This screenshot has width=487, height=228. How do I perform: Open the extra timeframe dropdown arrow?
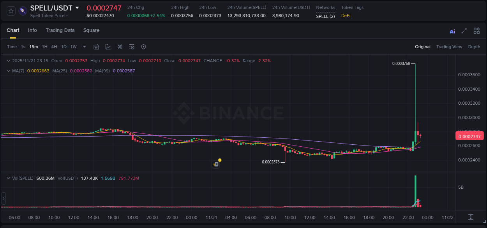pyautogui.click(x=84, y=46)
